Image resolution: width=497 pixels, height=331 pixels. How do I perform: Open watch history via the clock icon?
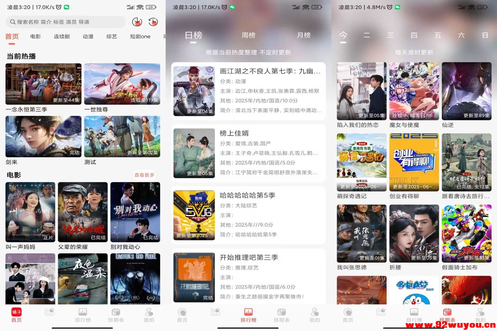[153, 22]
